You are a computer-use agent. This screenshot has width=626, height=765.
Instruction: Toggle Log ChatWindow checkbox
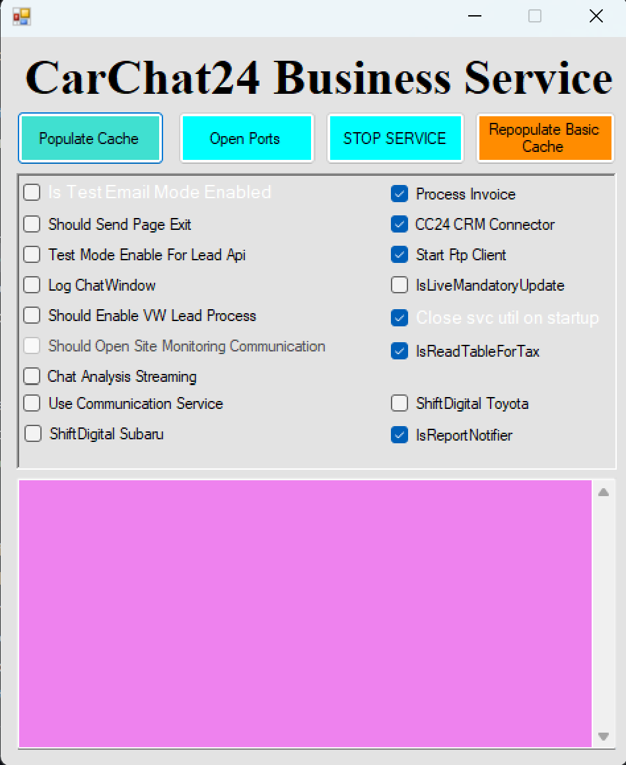[32, 285]
